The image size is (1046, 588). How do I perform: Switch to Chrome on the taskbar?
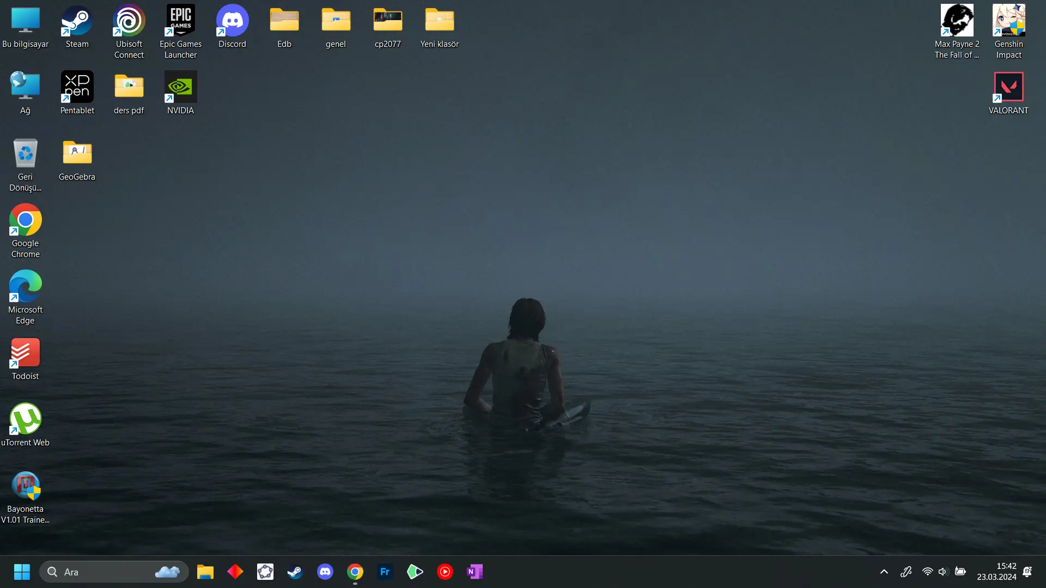(355, 572)
